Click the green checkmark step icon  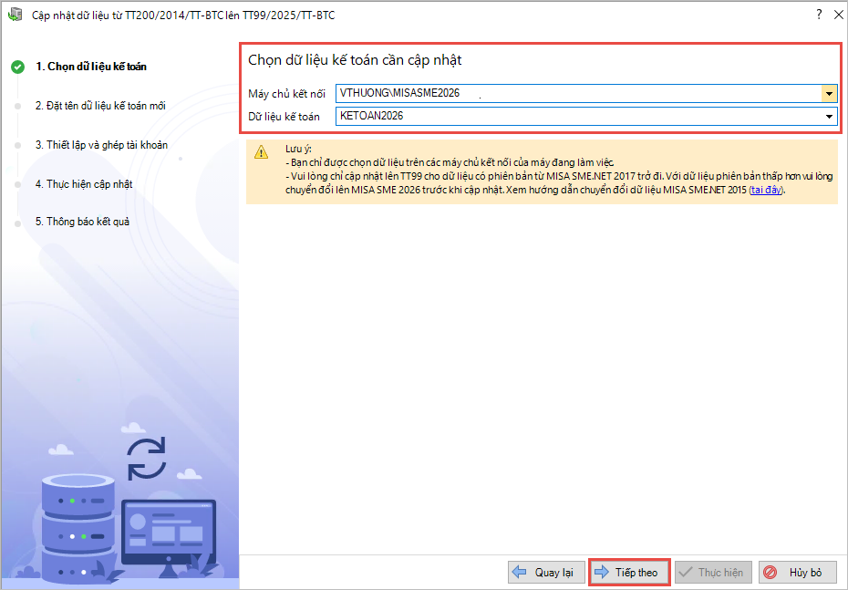(16, 67)
